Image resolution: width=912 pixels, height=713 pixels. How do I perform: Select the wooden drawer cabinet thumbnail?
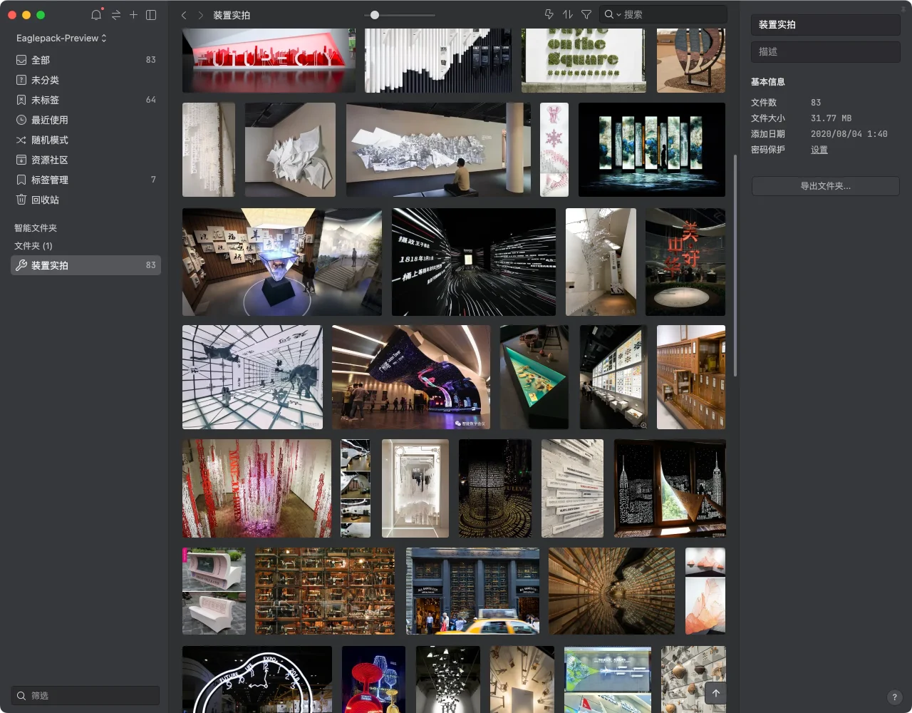[691, 377]
